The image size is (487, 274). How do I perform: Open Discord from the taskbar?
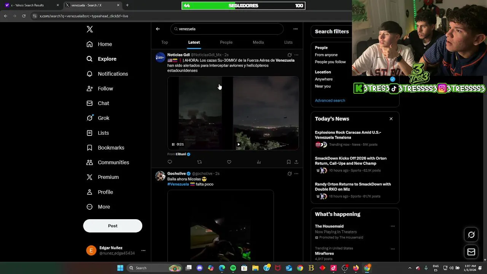[x=199, y=268]
